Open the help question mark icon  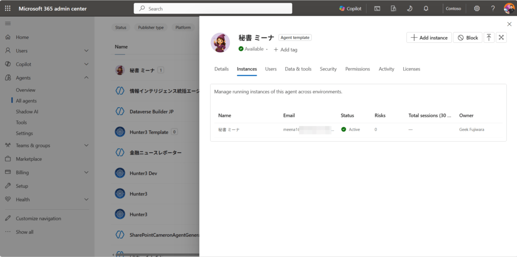493,9
